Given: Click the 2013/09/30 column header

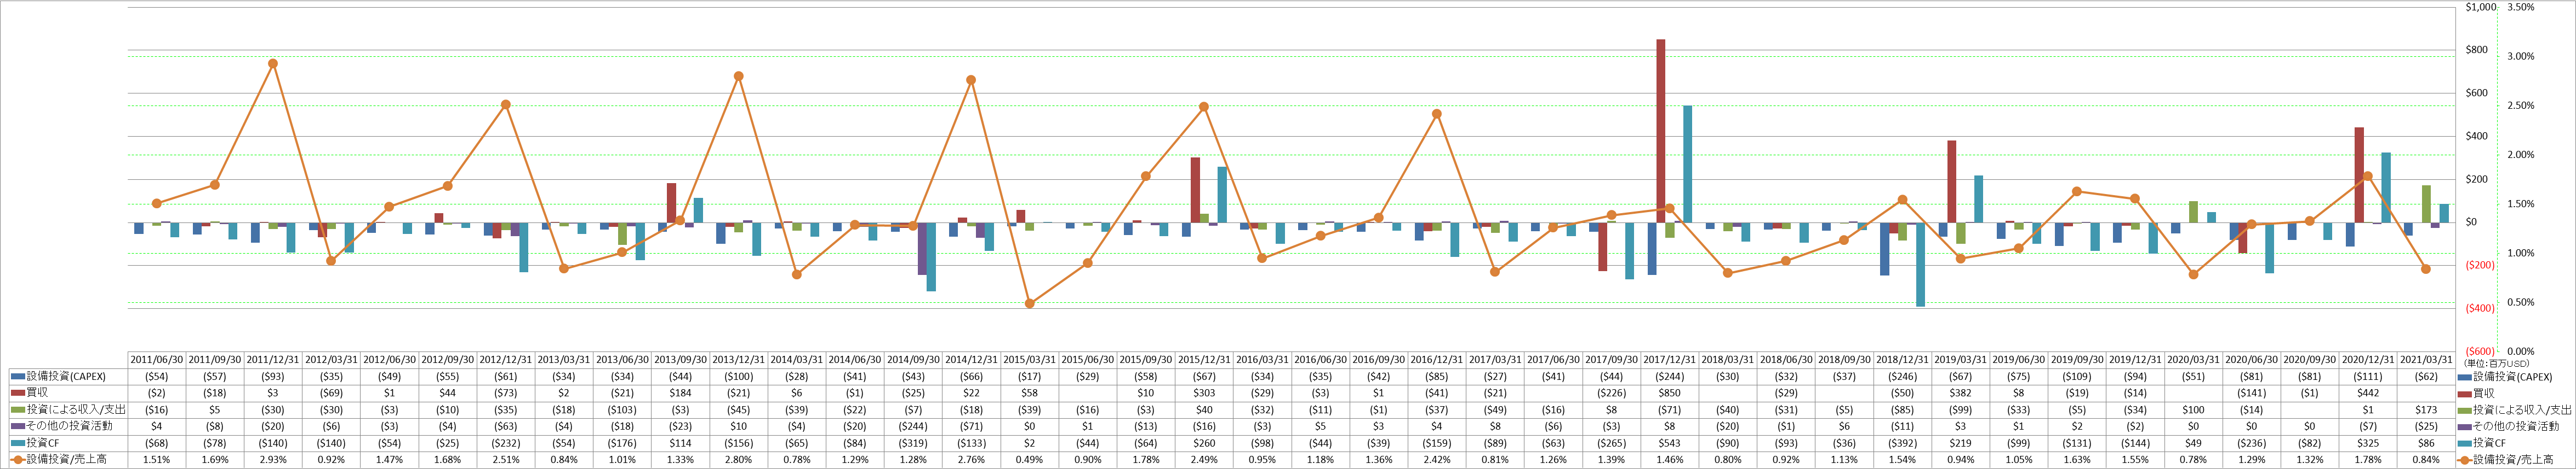Looking at the screenshot, I should click(680, 360).
